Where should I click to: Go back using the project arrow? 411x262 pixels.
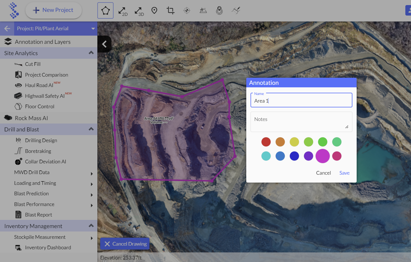click(x=7, y=29)
